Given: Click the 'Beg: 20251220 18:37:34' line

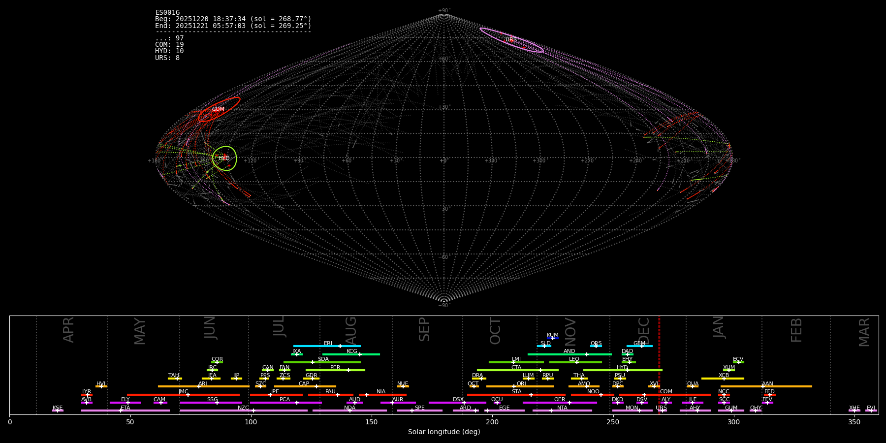Looking at the screenshot, I should point(233,19).
